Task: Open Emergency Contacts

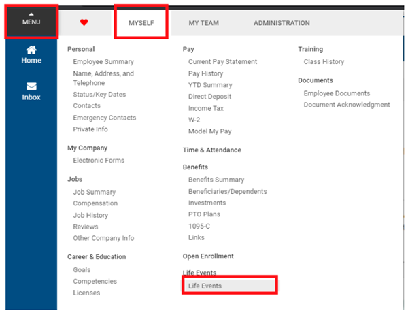Action: point(104,118)
